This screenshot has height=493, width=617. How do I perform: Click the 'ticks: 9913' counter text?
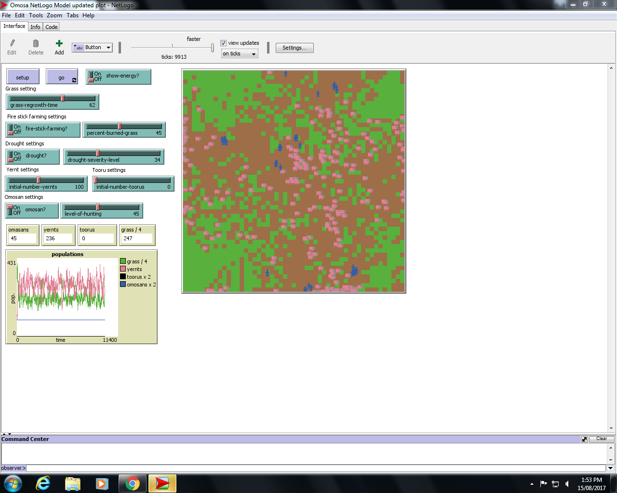coord(174,57)
